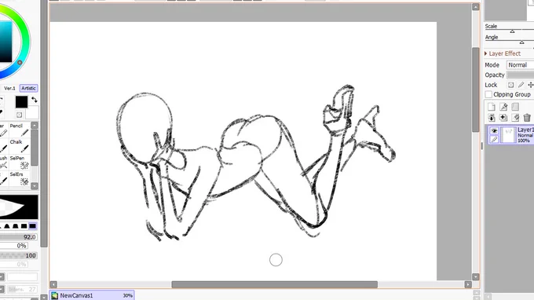Hide Layer1 using its eye icon
This screenshot has width=534, height=300.
point(494,131)
